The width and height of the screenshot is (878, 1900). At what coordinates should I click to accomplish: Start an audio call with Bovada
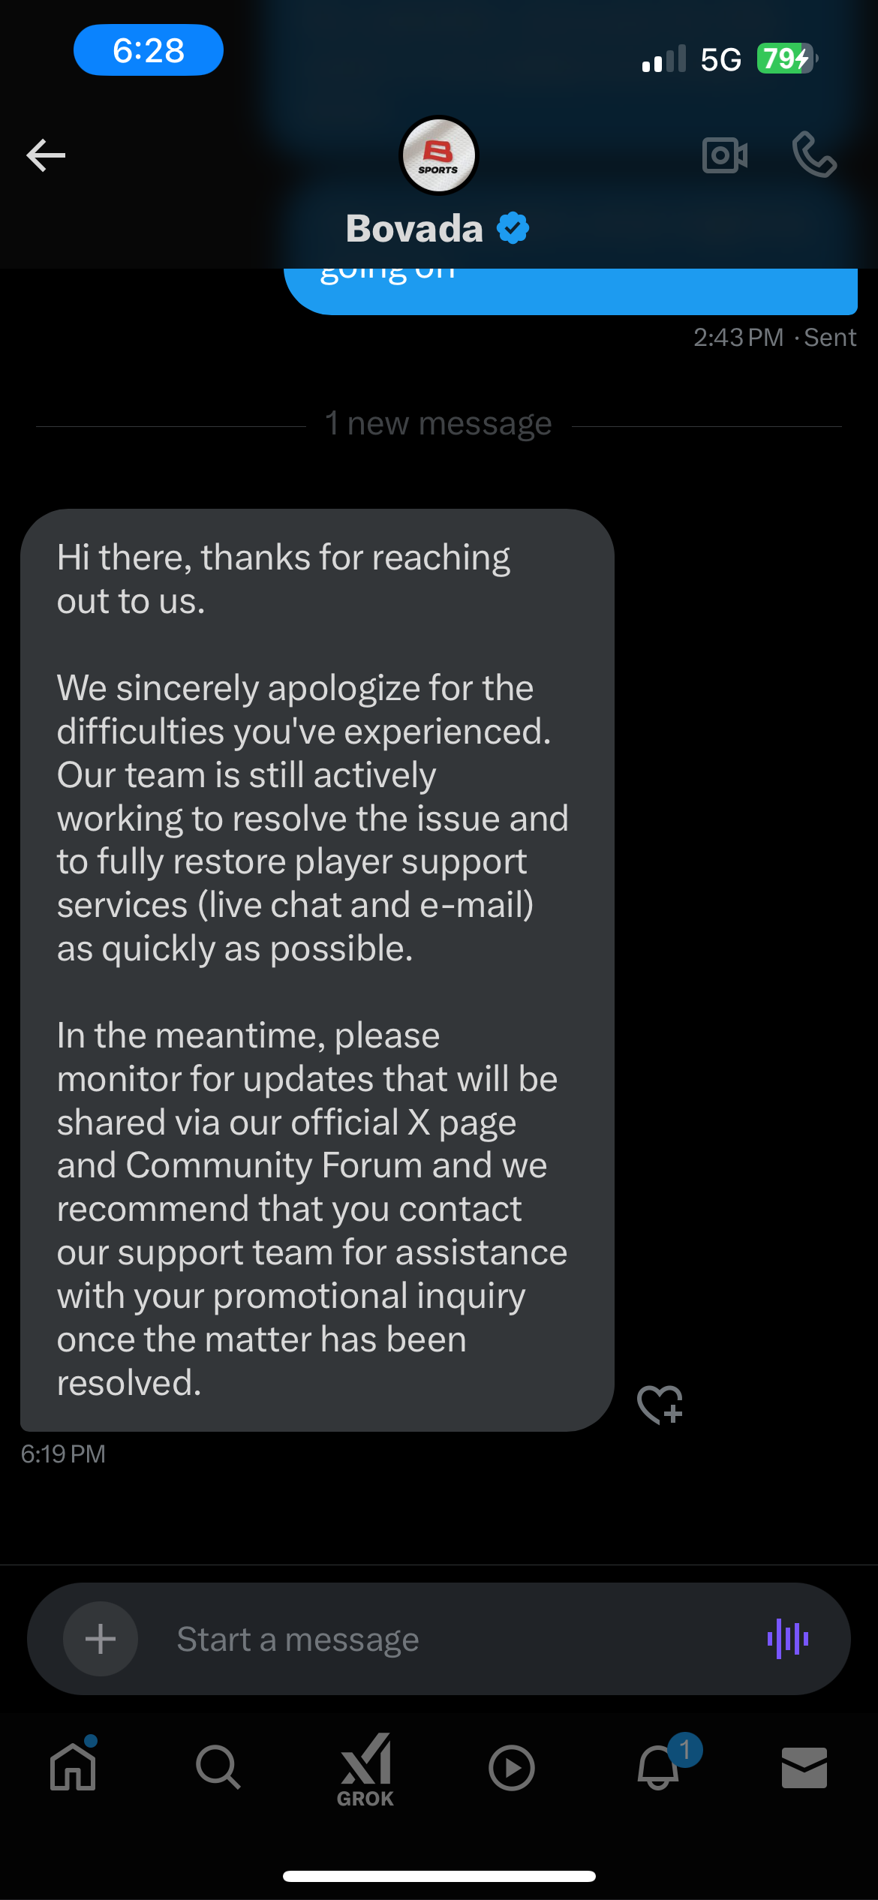[x=814, y=155]
